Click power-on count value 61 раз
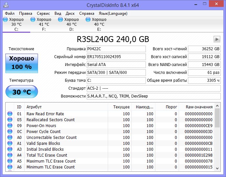 204,73
